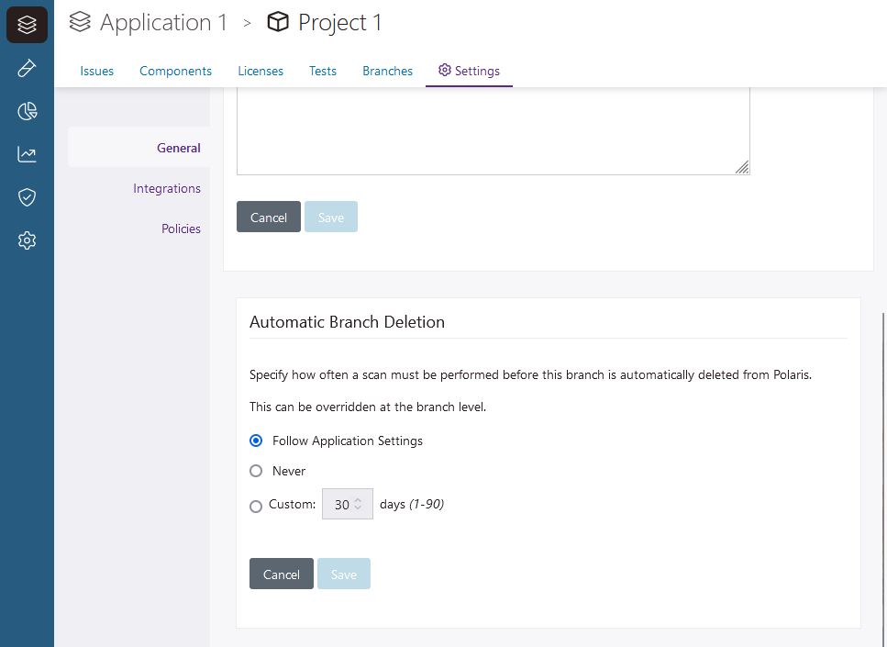
Task: Select the Never radio option
Action: 257,471
